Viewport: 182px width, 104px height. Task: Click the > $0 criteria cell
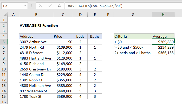(133, 42)
